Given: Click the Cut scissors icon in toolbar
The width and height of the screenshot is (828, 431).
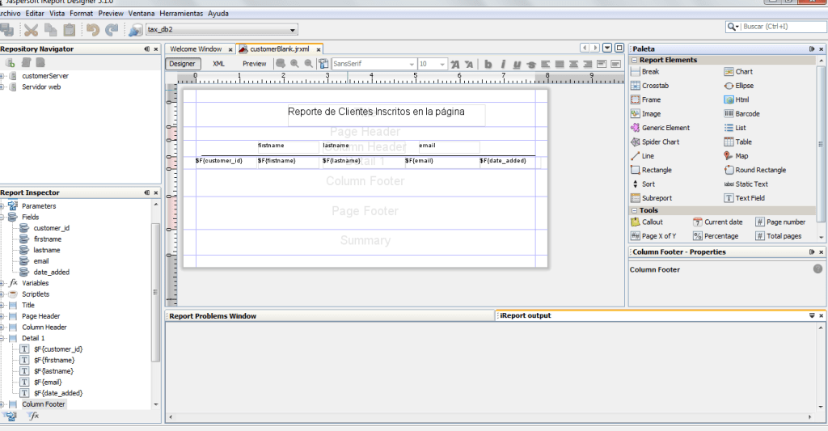Looking at the screenshot, I should click(x=31, y=30).
